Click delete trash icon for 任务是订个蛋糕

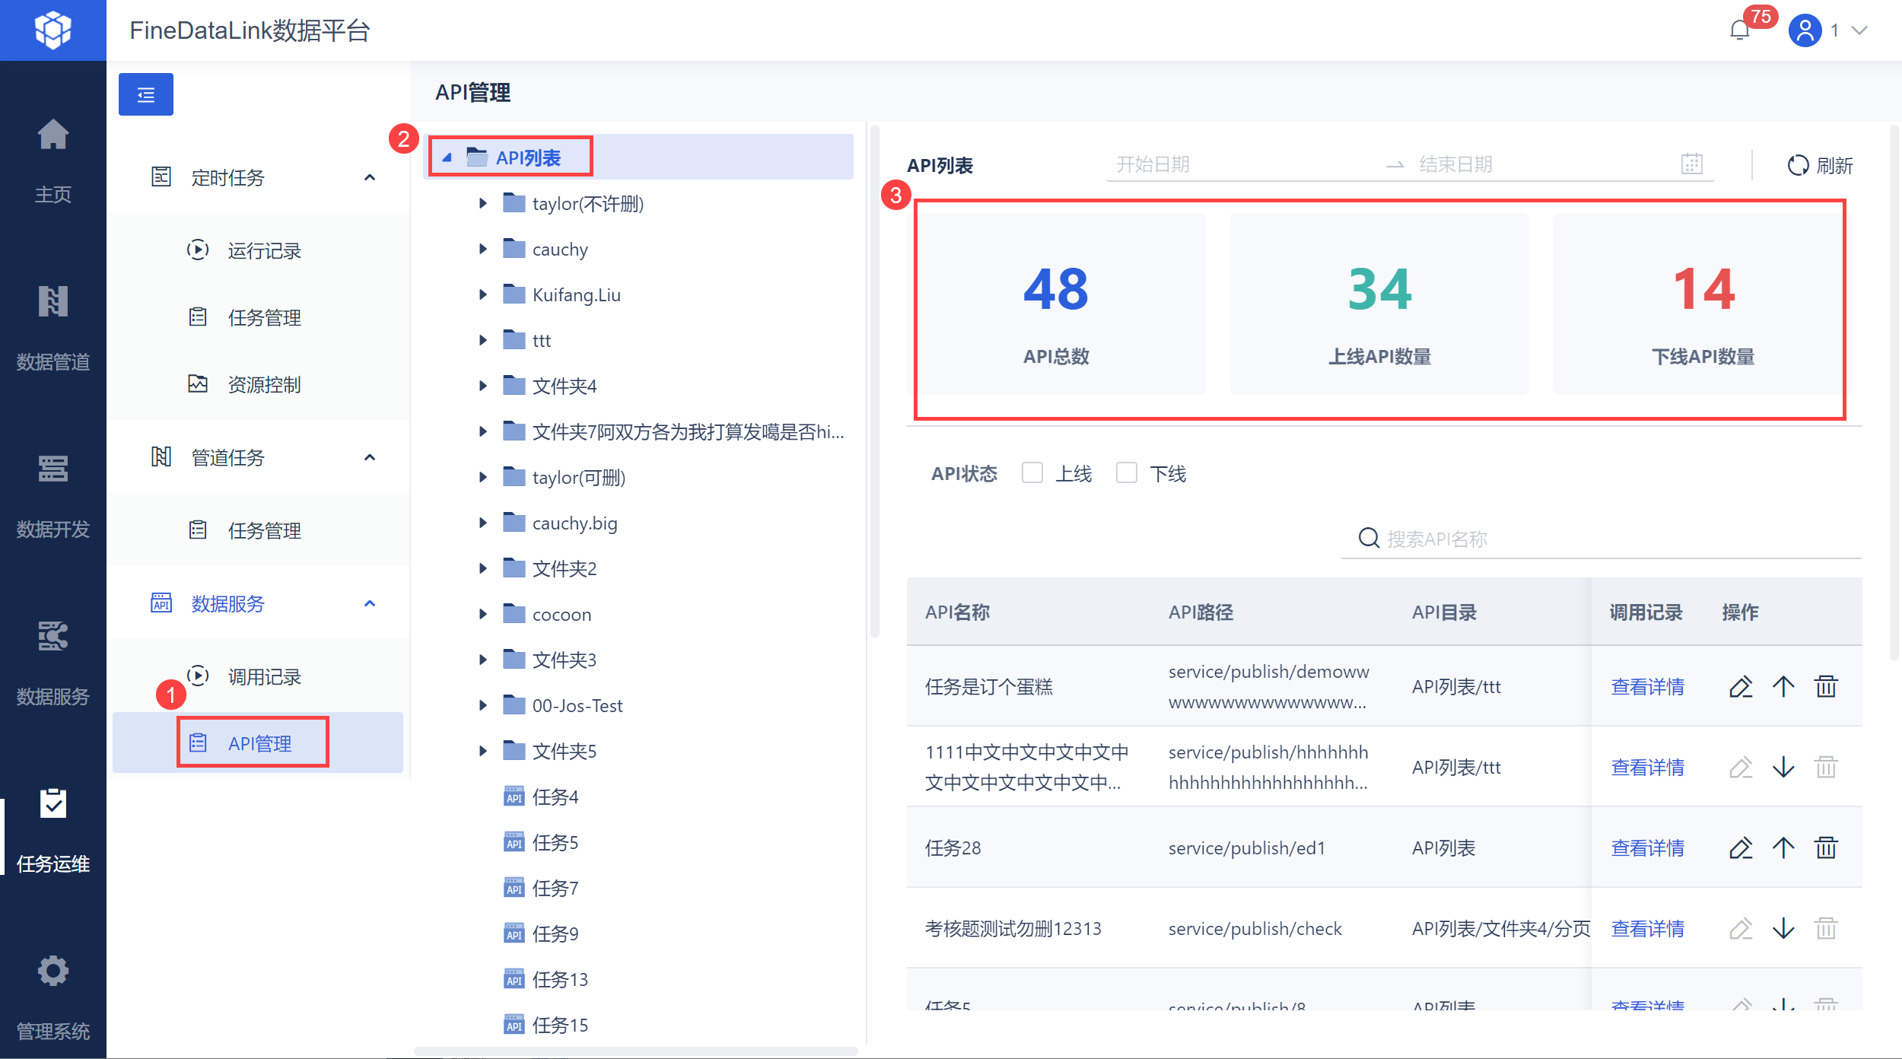1826,686
